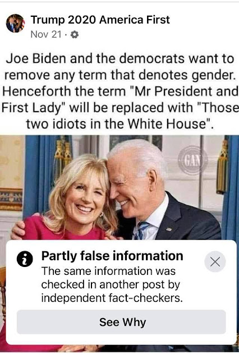Tap the Partly false information heading
239x359 pixels.
pos(112,256)
